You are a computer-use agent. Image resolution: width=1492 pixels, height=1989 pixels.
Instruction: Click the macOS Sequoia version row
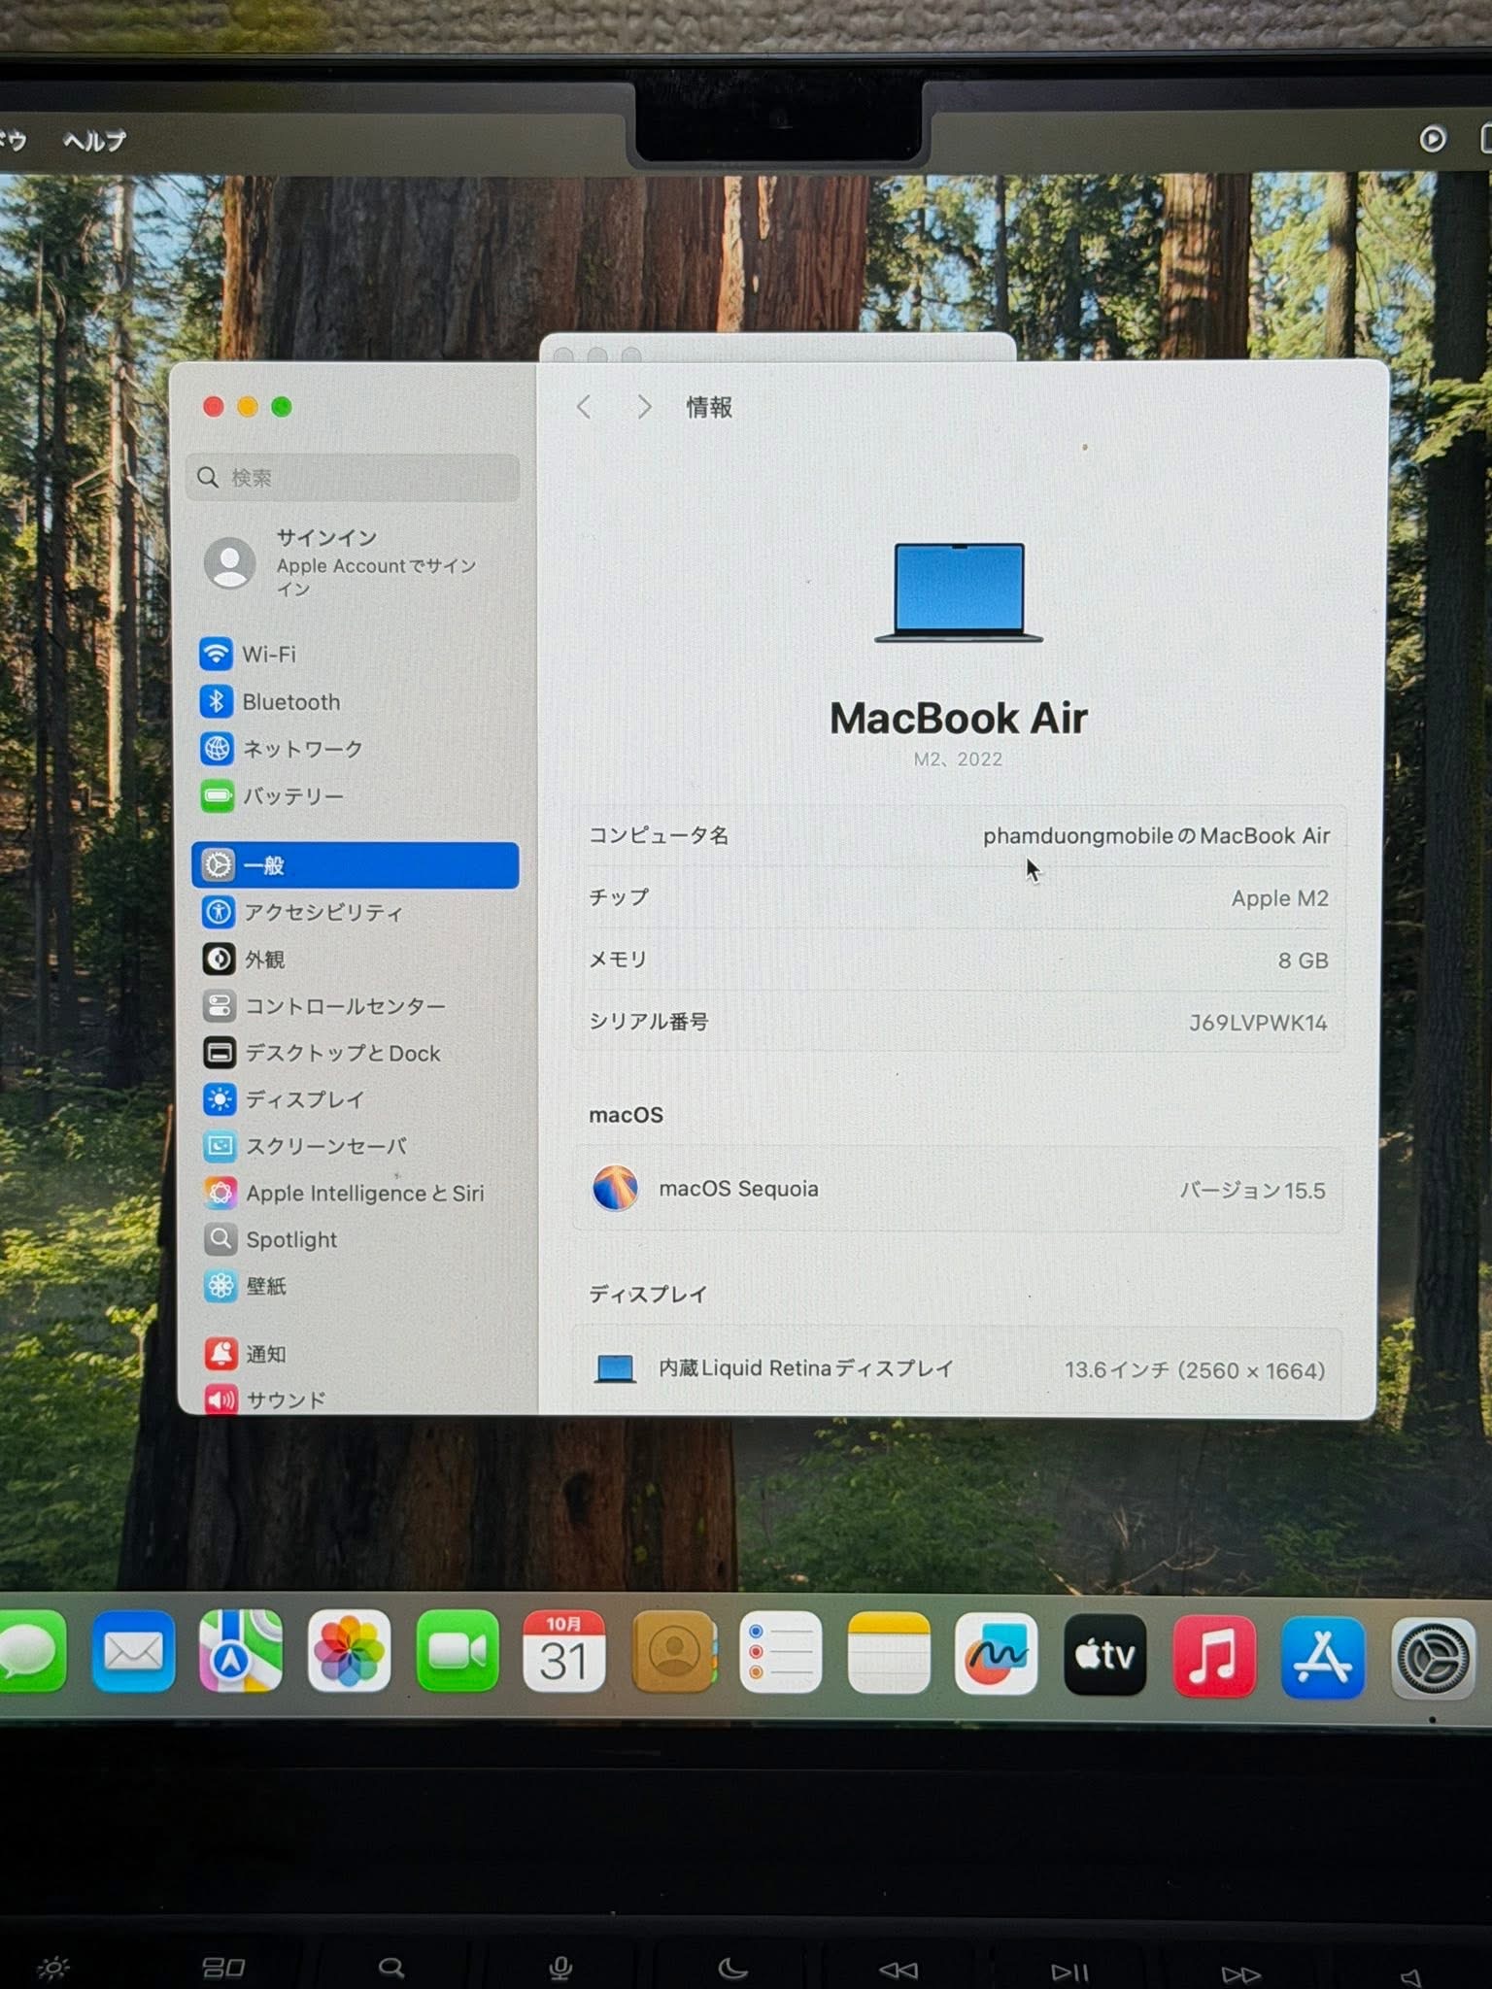pos(958,1190)
